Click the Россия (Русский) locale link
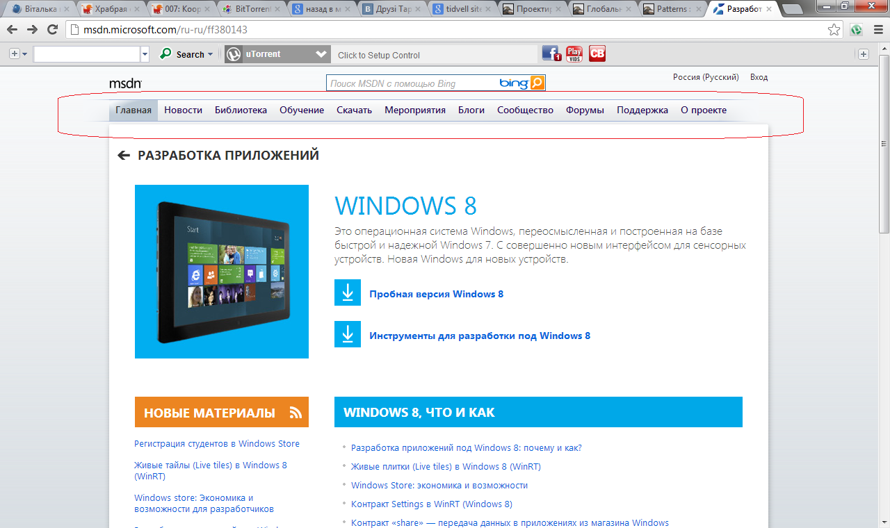890x528 pixels. pyautogui.click(x=706, y=77)
